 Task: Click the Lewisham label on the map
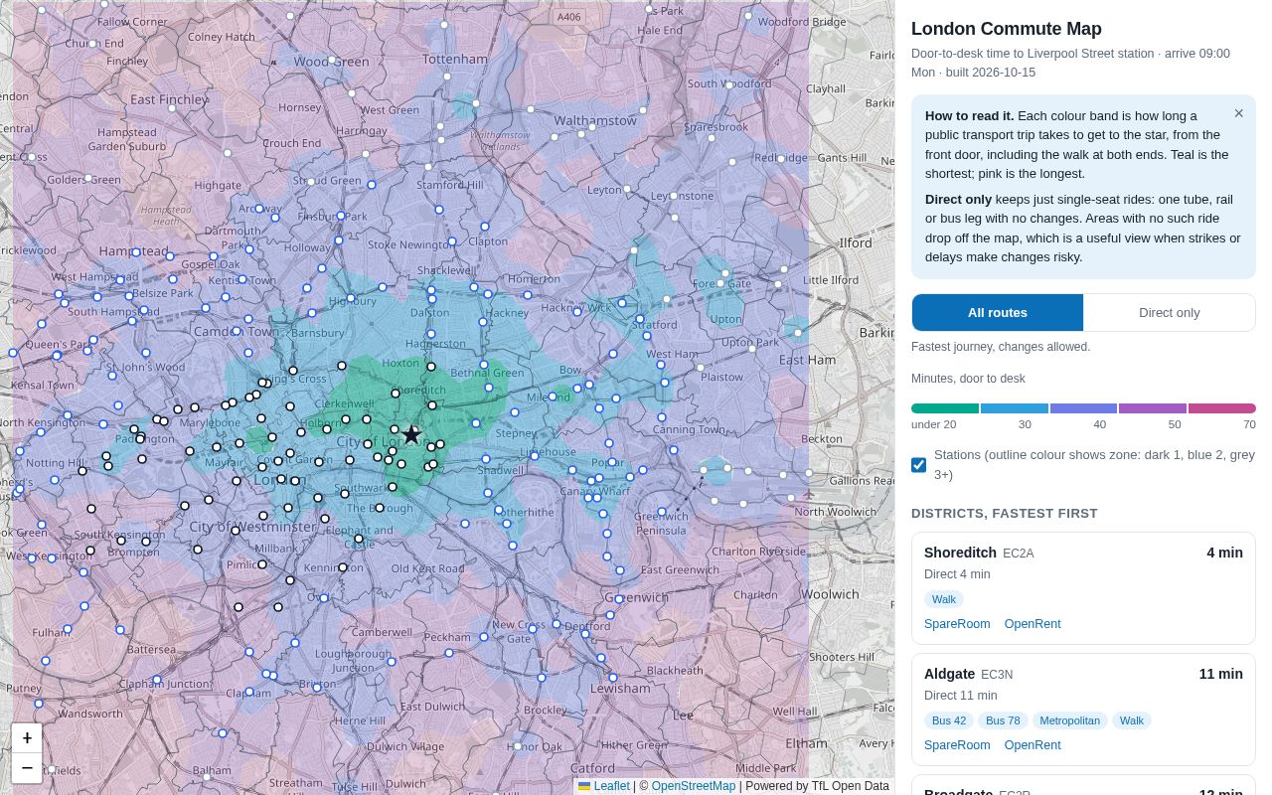click(x=620, y=688)
